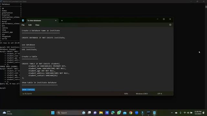Image resolution: width=207 pixels, height=116 pixels.
Task: Open the Windows Start menu
Action: click(53, 113)
